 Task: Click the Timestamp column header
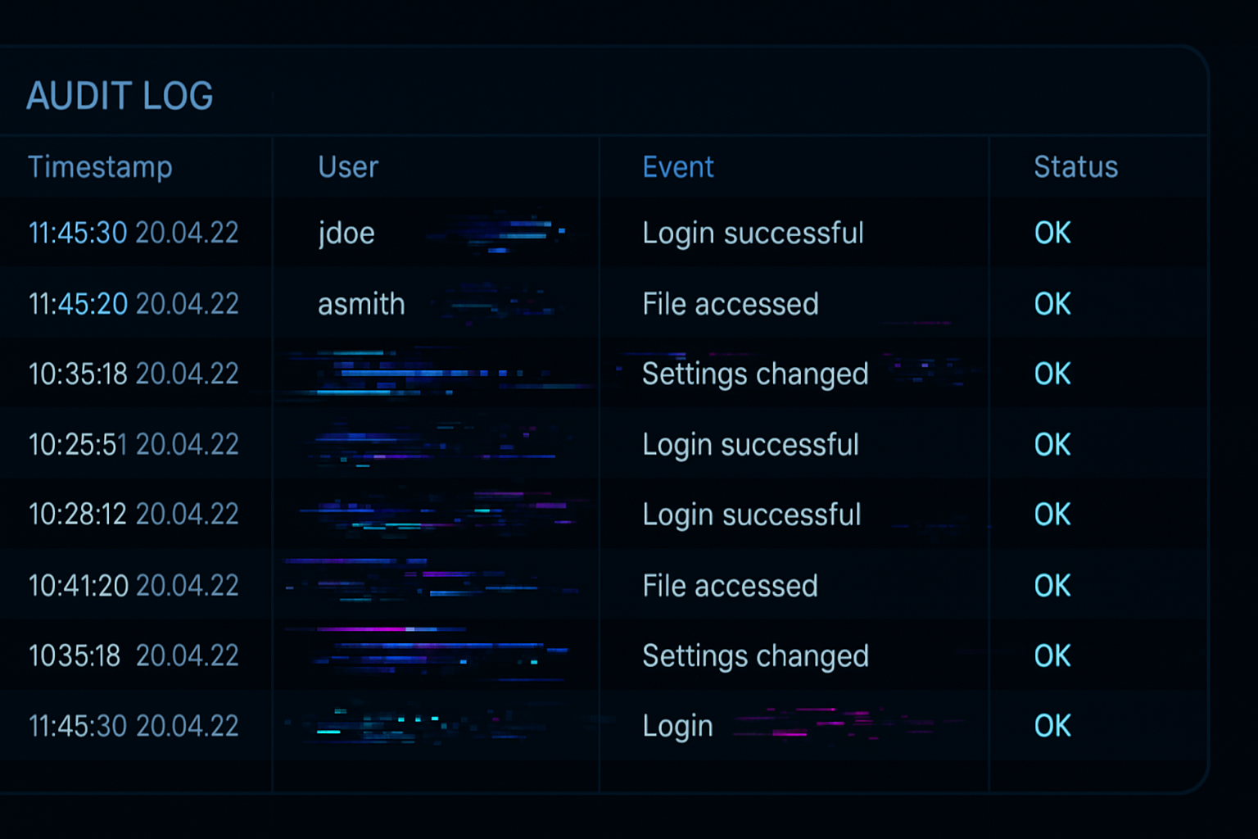click(x=100, y=167)
